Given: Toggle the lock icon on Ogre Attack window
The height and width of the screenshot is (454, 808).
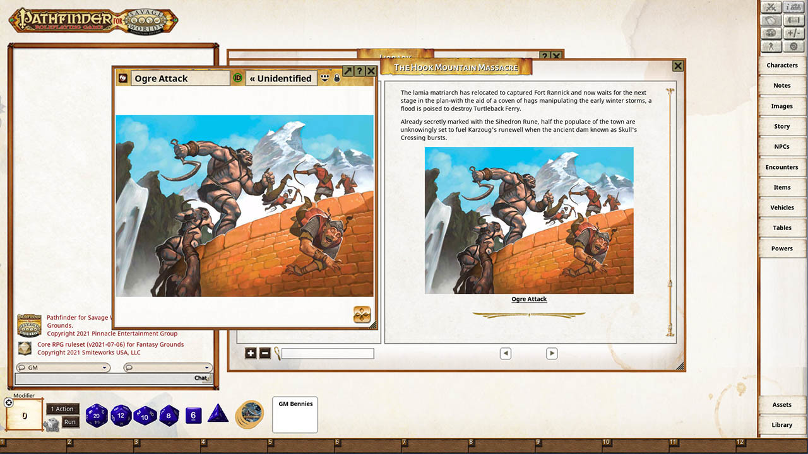Looking at the screenshot, I should [337, 78].
